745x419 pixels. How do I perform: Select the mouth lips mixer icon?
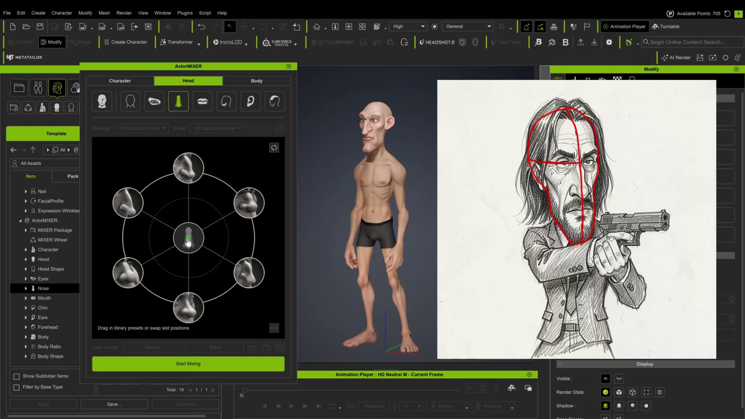point(202,101)
